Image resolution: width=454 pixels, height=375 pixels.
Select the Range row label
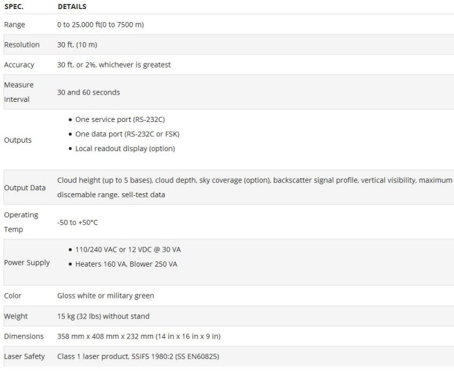coord(15,25)
